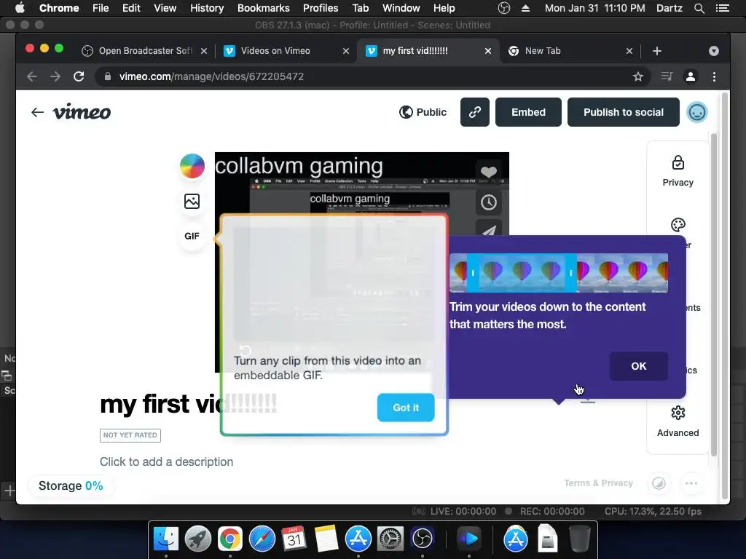Open Spotlight search in menu bar
The image size is (746, 559).
699,8
